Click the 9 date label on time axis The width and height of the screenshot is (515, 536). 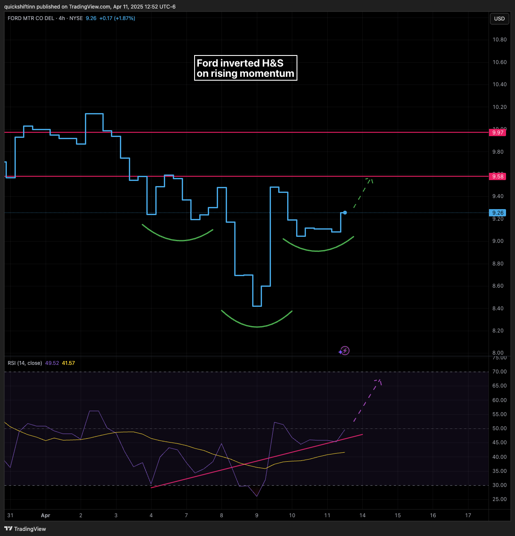point(257,516)
